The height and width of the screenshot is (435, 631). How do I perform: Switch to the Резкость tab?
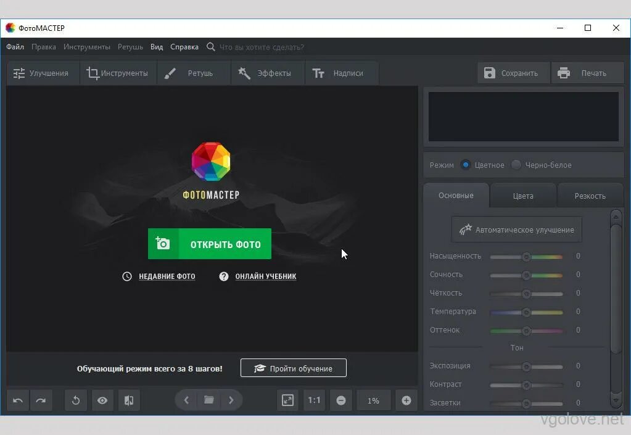pyautogui.click(x=590, y=196)
